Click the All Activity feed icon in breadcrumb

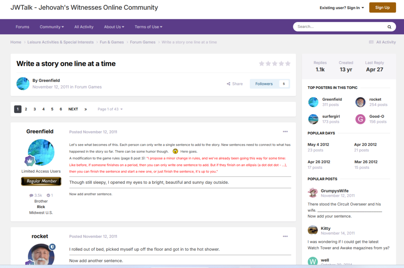tap(371, 42)
